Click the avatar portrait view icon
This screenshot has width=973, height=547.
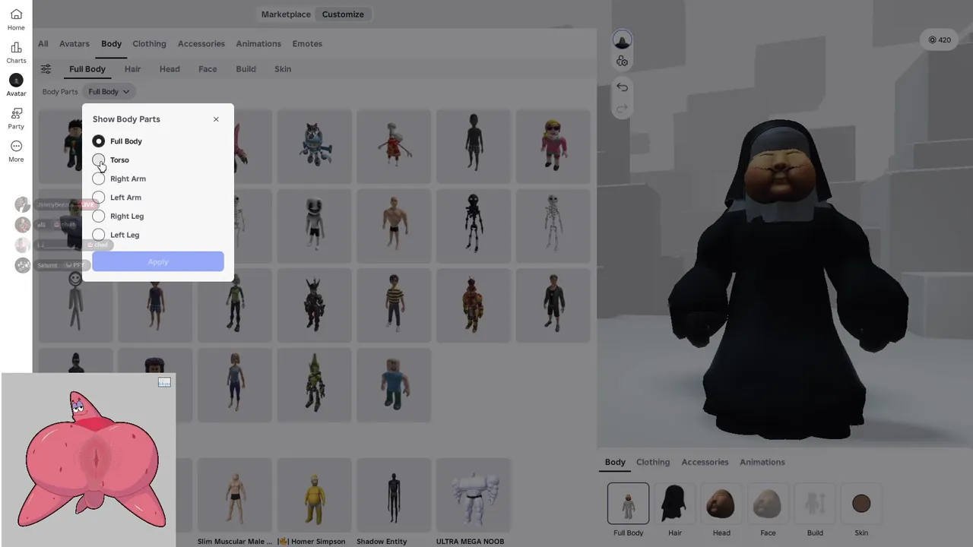622,40
